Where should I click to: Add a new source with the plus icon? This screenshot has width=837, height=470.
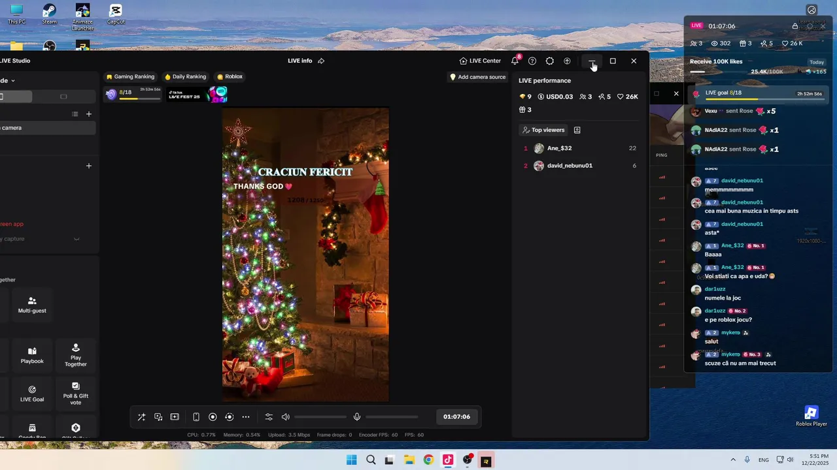point(89,166)
